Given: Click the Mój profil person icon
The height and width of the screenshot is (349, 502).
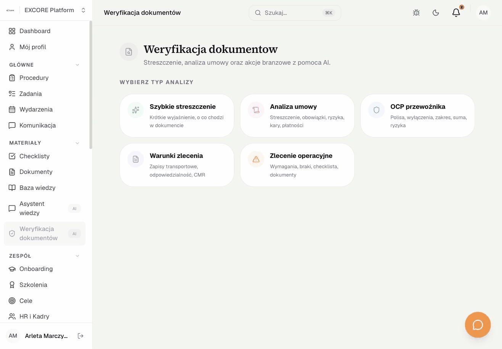Looking at the screenshot, I should pos(12,47).
